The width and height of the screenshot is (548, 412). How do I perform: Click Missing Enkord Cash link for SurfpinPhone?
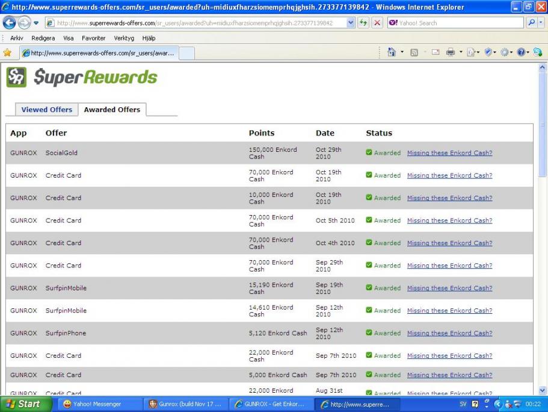coord(449,333)
